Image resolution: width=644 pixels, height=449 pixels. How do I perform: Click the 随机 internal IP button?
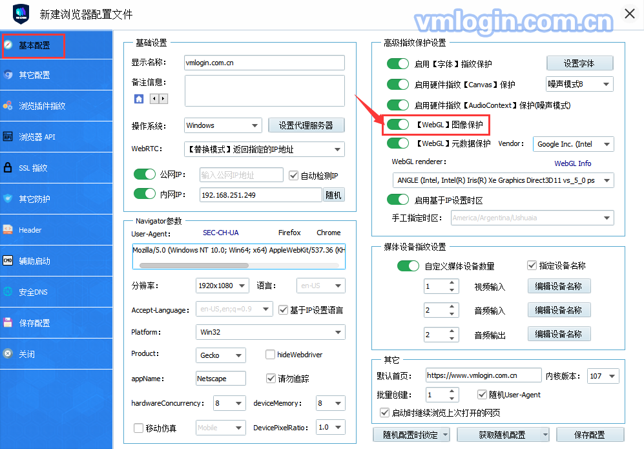[x=333, y=194]
